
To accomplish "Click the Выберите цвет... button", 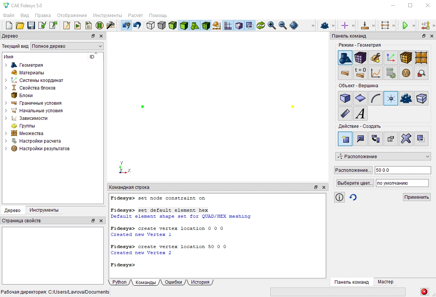I will click(x=355, y=183).
